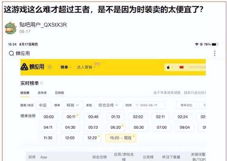
Task: Switch to the 应用榜 tab
Action: point(59,93)
